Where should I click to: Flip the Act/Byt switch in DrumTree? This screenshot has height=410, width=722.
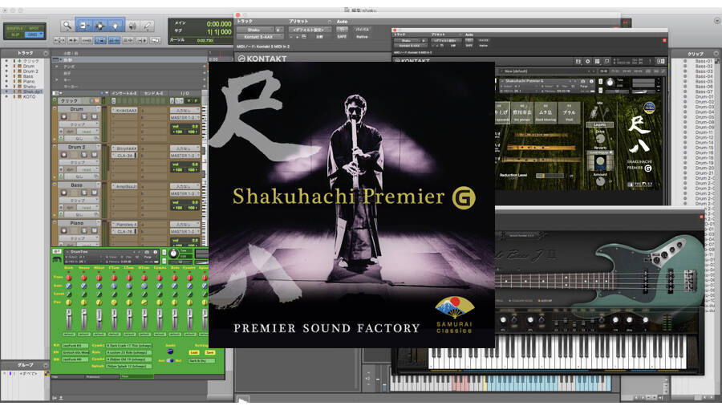point(170,361)
